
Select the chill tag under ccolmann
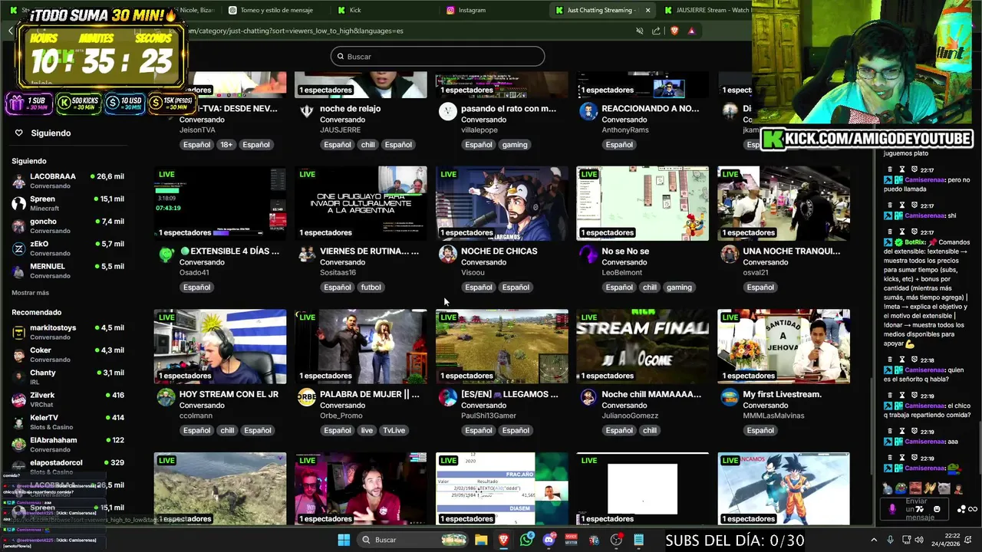[227, 431]
